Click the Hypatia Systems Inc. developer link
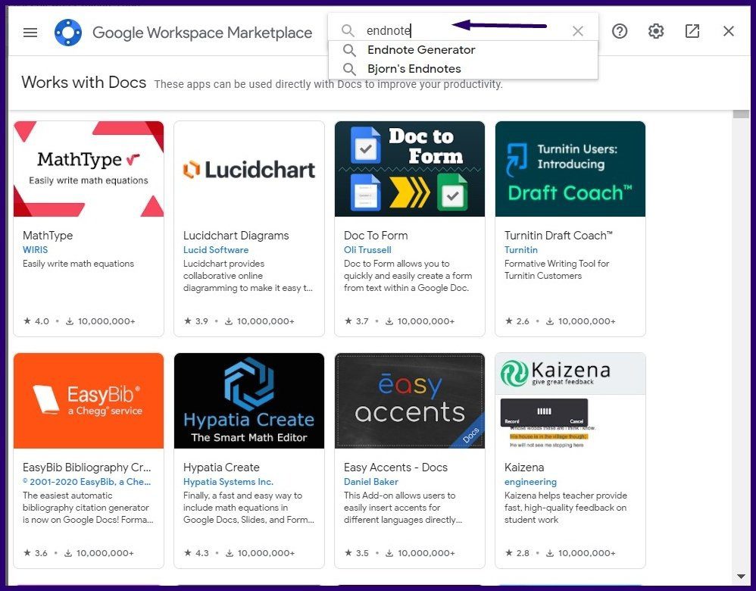The height and width of the screenshot is (591, 756). (x=228, y=482)
